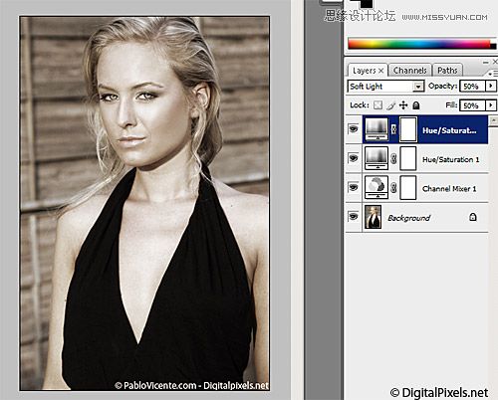Switch to the Paths tab
Screen dimensions: 498x400
[x=447, y=71]
